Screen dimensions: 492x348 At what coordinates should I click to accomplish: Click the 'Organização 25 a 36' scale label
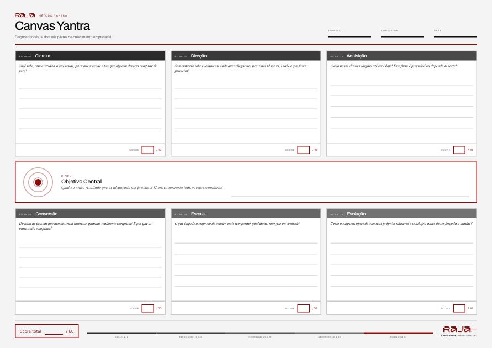pos(260,337)
